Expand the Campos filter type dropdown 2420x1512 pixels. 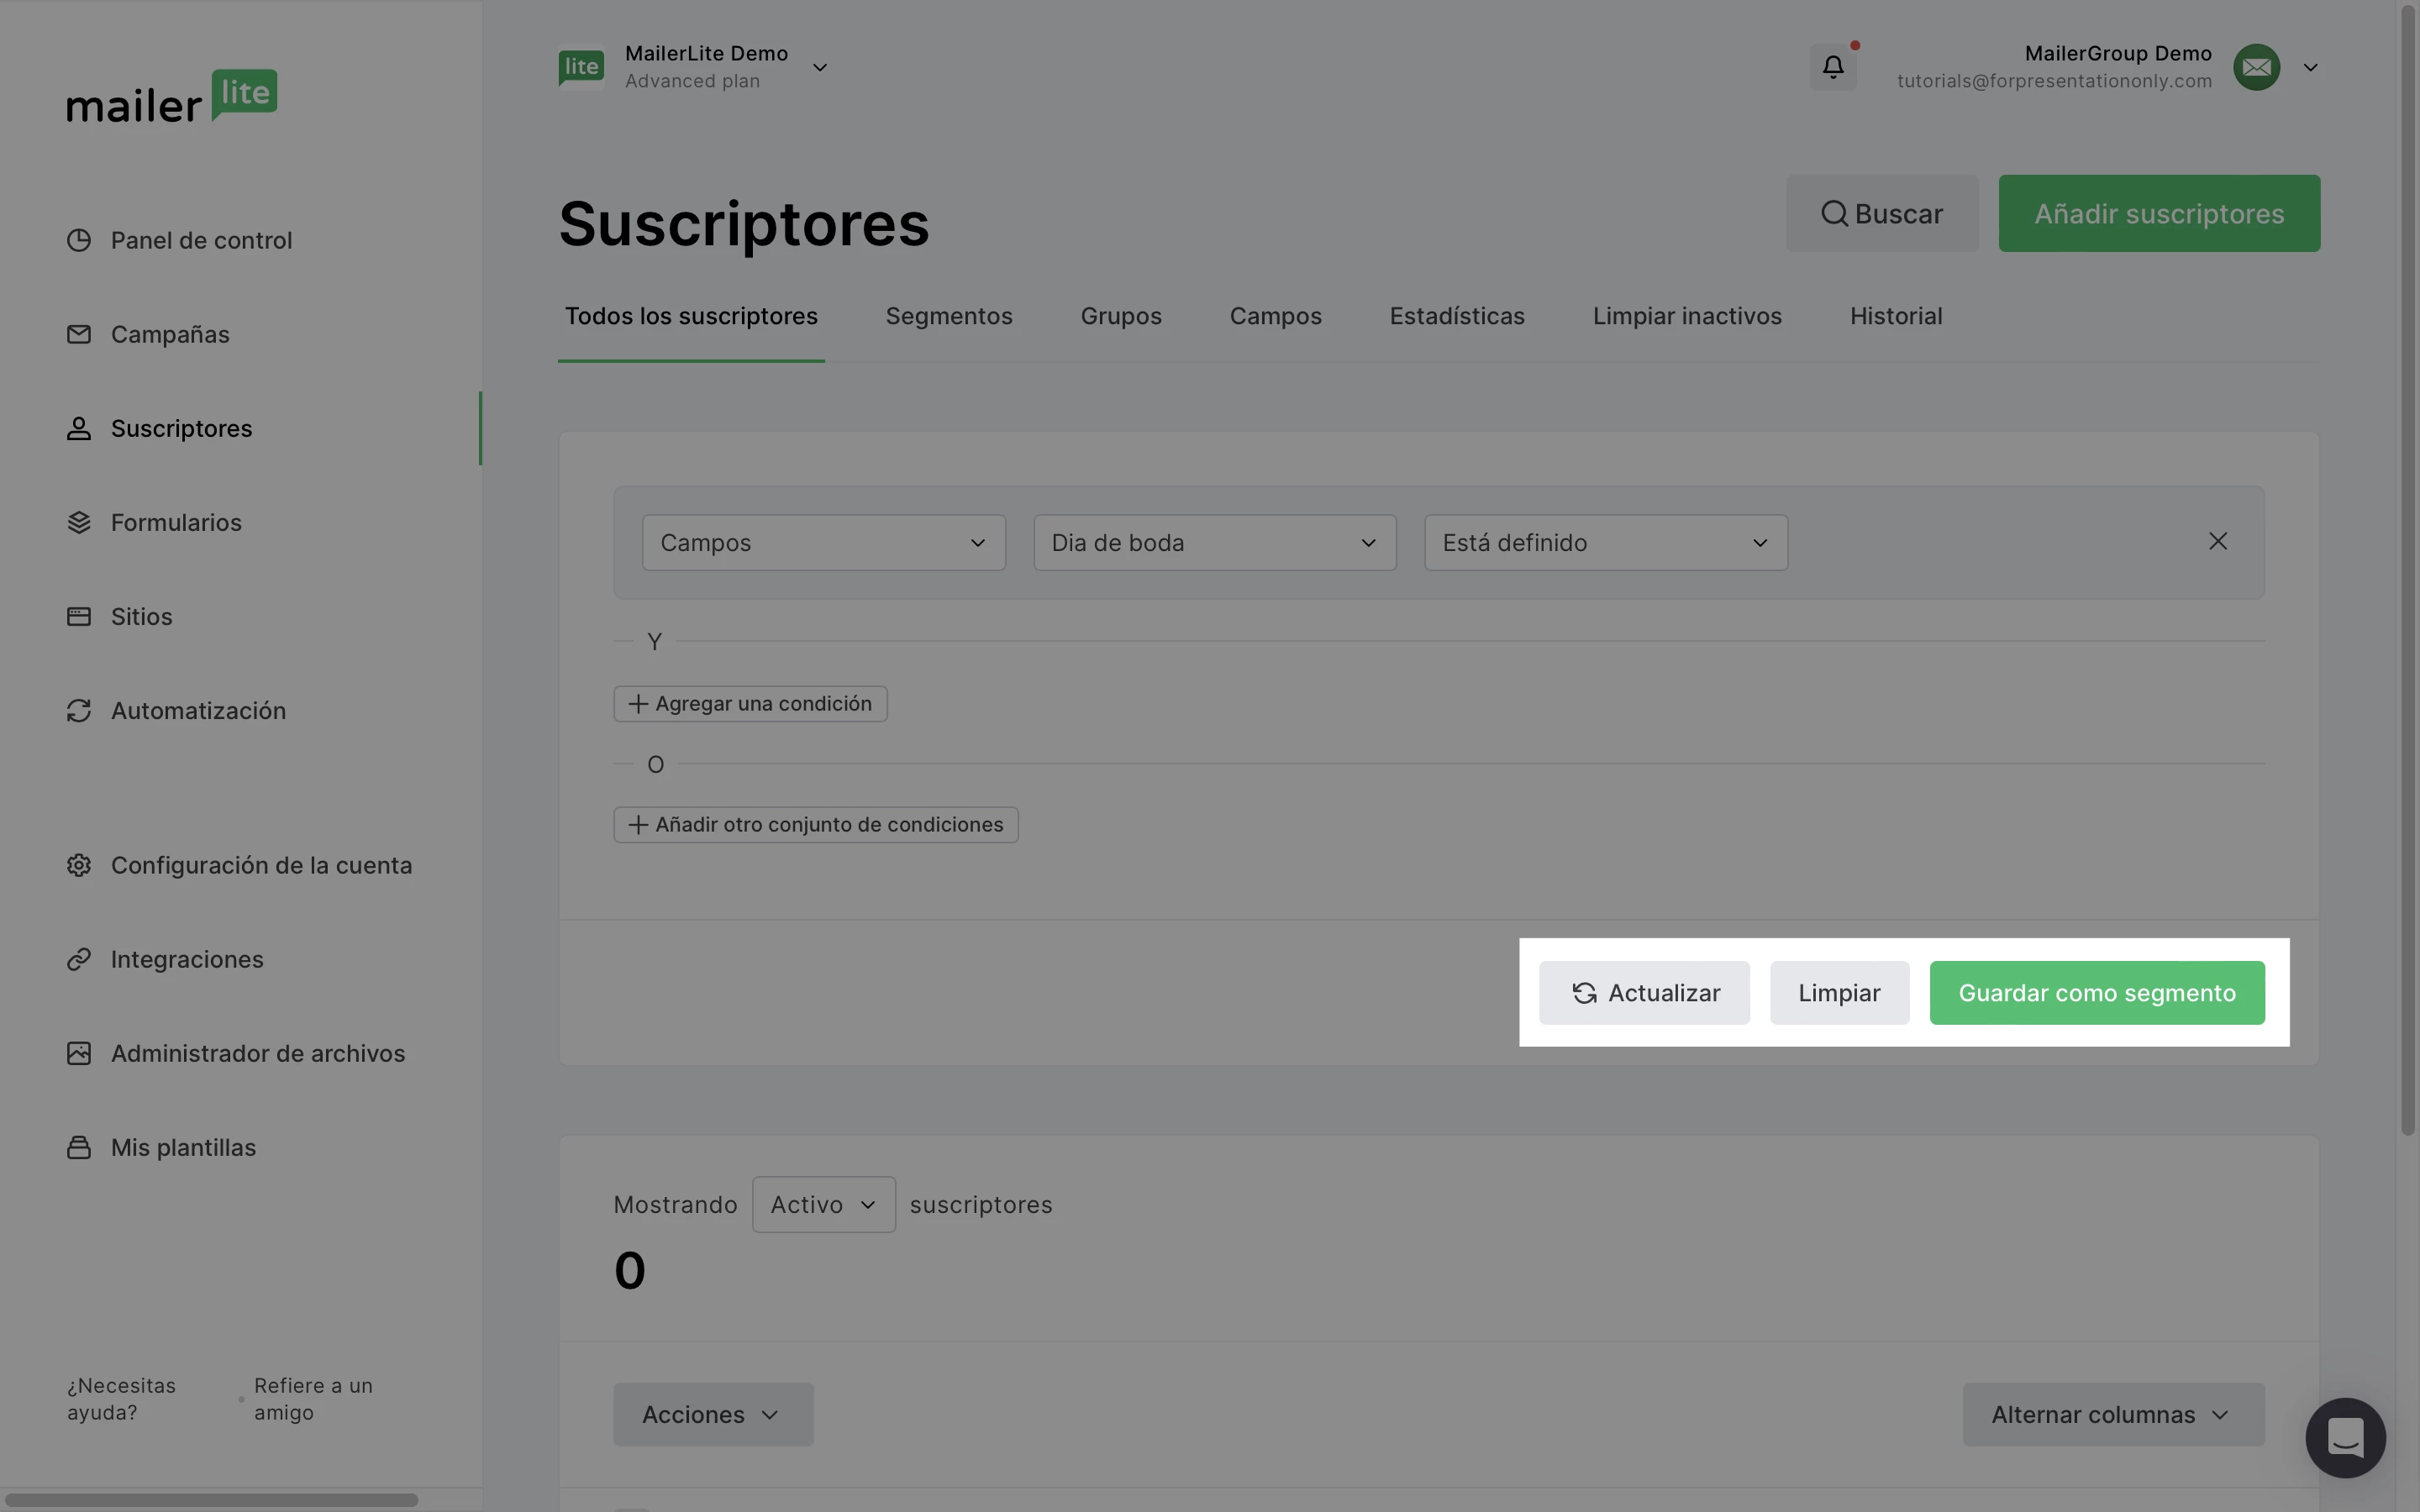coord(823,543)
